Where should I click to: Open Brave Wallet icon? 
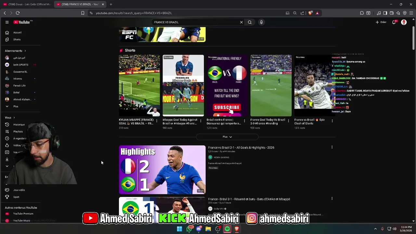392,13
